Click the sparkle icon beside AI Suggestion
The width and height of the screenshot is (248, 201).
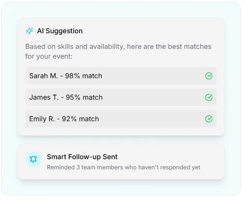click(x=29, y=31)
